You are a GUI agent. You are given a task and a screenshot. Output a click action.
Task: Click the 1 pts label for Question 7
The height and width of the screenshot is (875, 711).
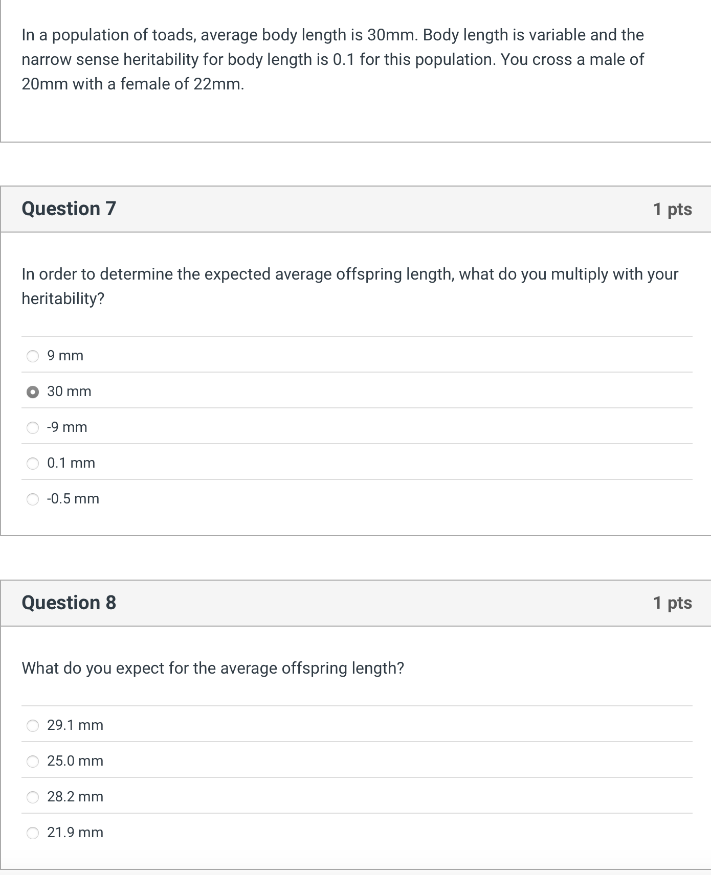672,209
